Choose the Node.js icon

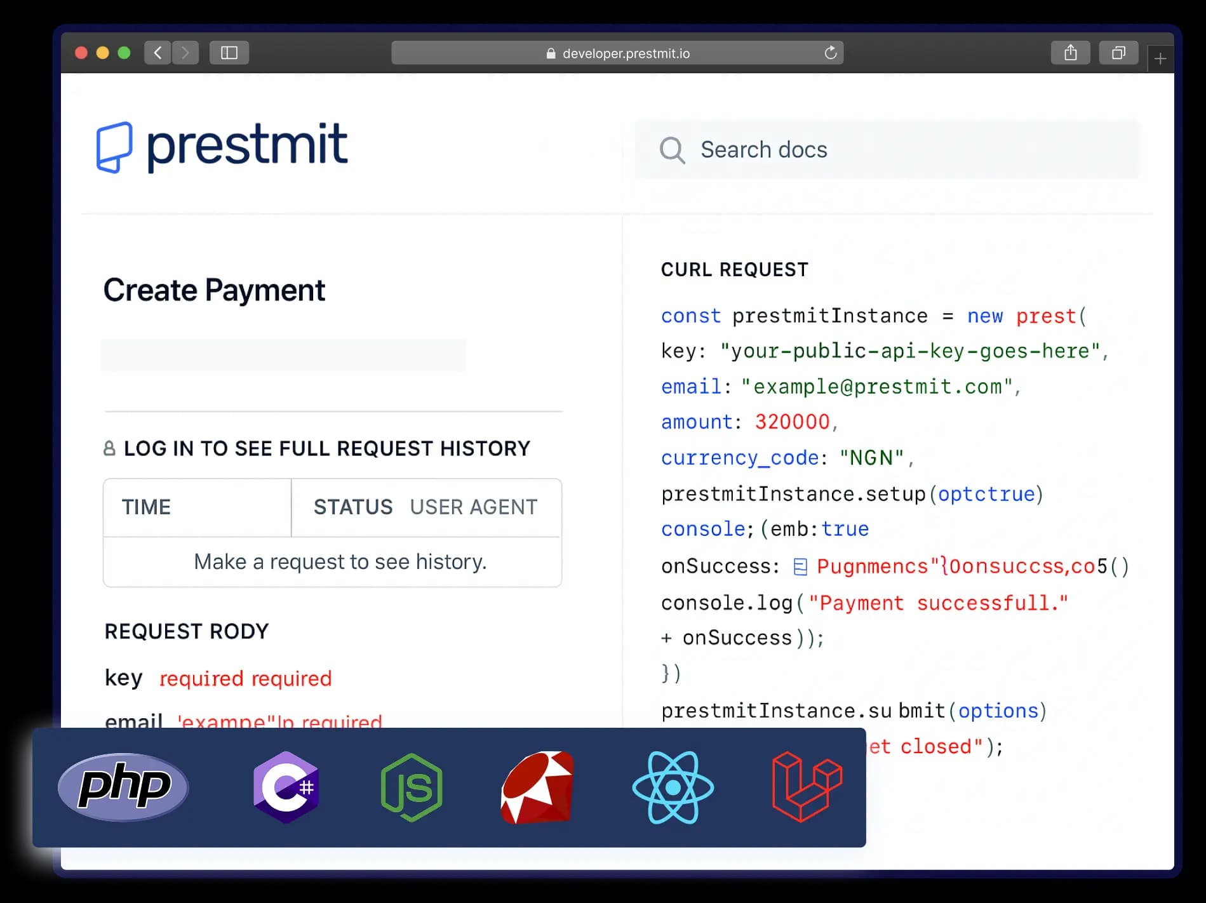[412, 787]
